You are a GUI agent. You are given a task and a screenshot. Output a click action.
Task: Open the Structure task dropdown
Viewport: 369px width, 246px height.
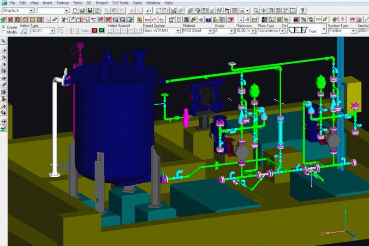point(31,10)
